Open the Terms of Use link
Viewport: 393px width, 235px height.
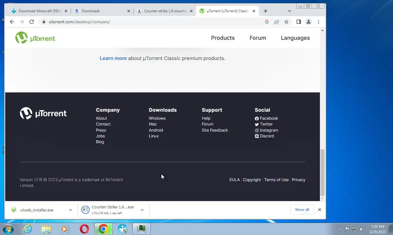pos(276,180)
